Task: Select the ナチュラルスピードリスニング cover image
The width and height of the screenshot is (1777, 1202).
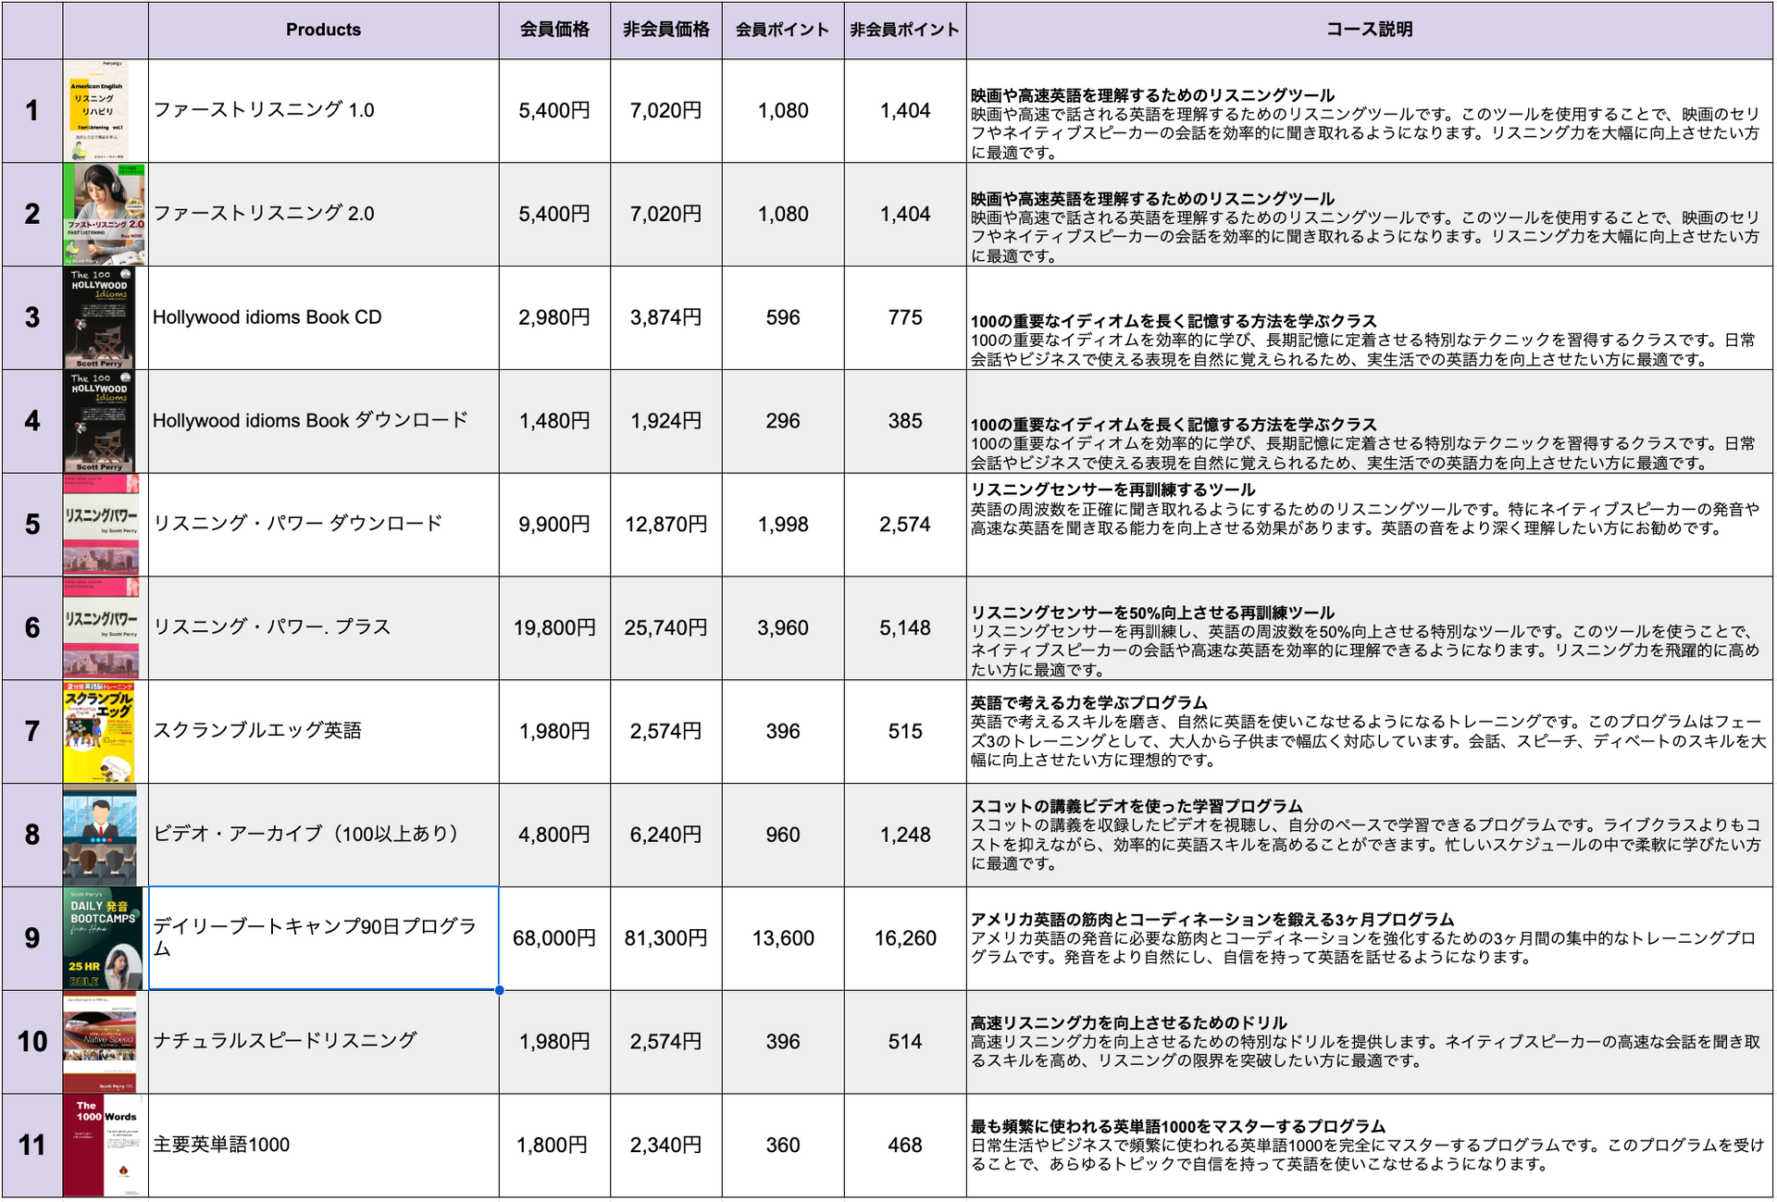Action: [x=101, y=1043]
